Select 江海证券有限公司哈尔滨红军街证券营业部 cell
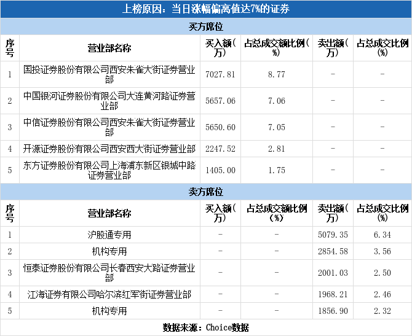 tap(109, 294)
